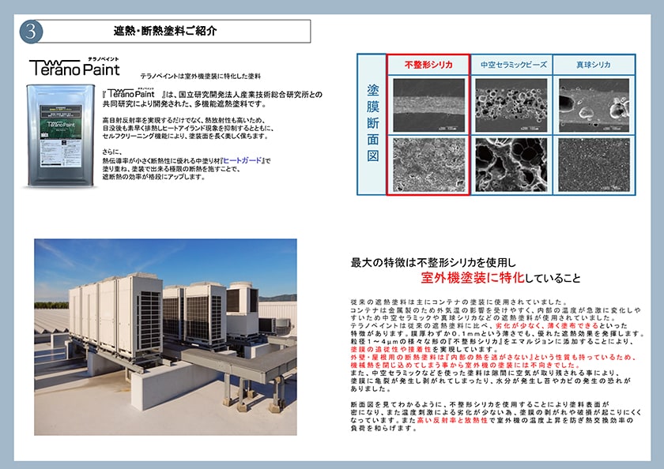Click the red text 高い反射率と放熱性
This screenshot has width=664, height=469.
(452, 420)
